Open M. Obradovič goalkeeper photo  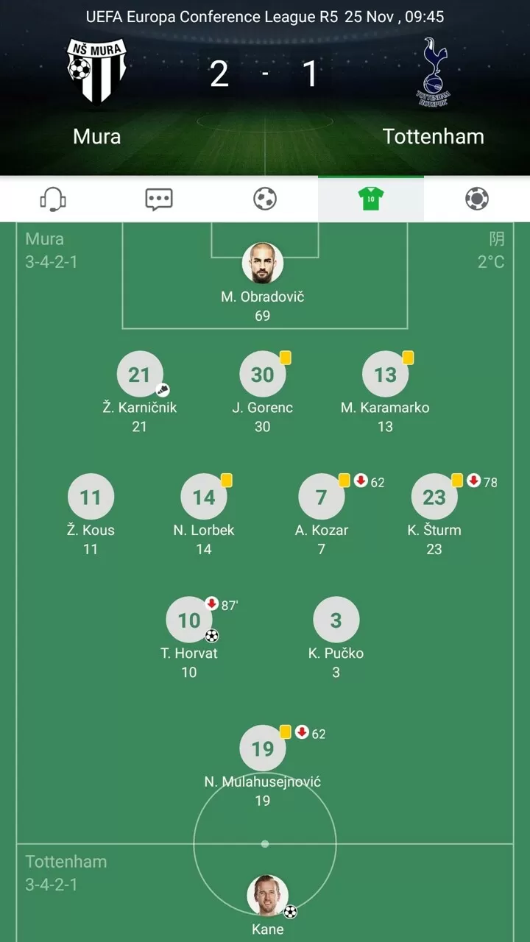[263, 263]
